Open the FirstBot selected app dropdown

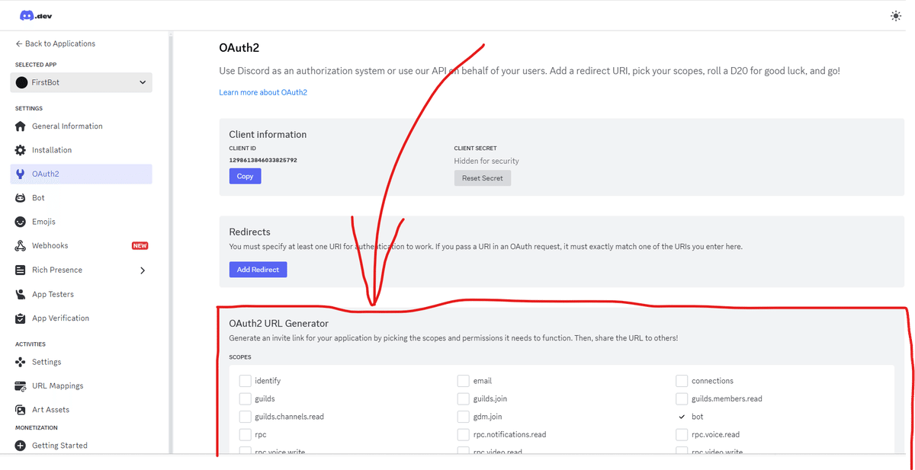pyautogui.click(x=81, y=82)
